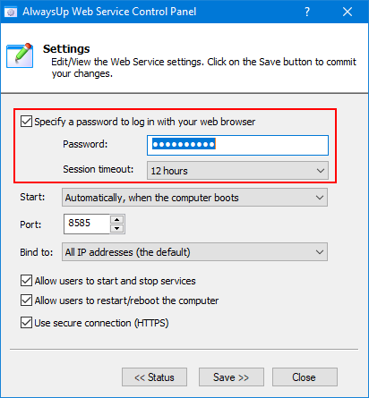
Task: Disable Allow users to restart/reboot the computer
Action: (x=26, y=301)
